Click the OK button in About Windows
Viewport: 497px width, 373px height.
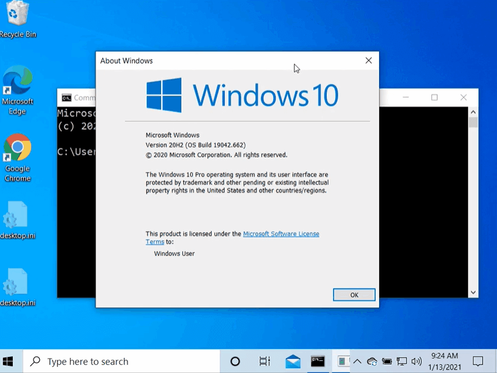point(354,295)
